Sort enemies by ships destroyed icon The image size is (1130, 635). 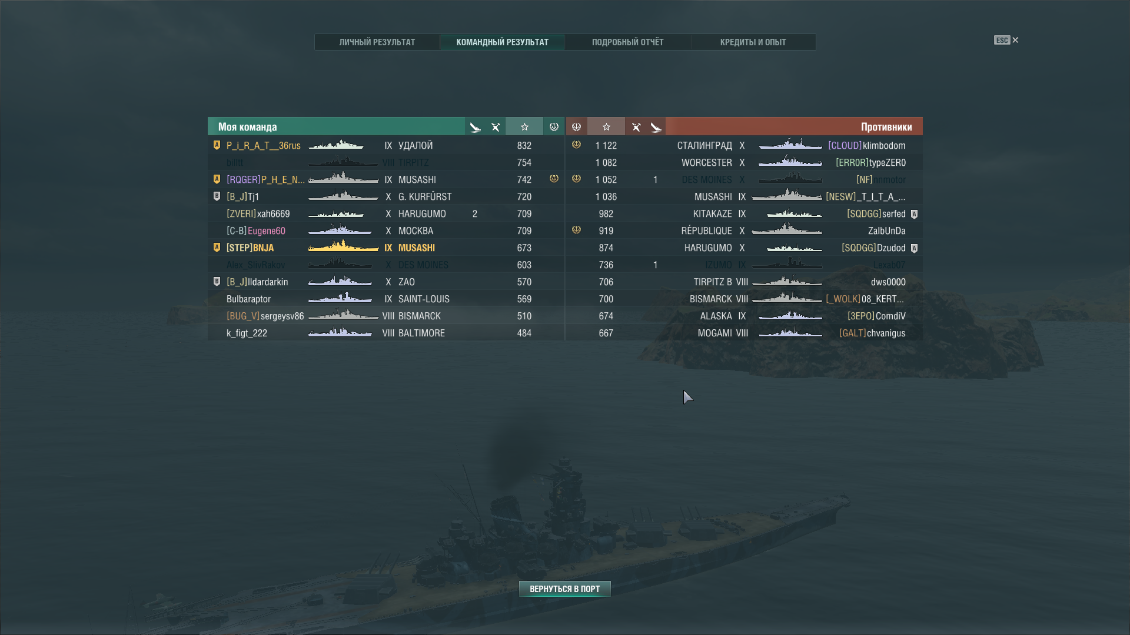tap(636, 127)
